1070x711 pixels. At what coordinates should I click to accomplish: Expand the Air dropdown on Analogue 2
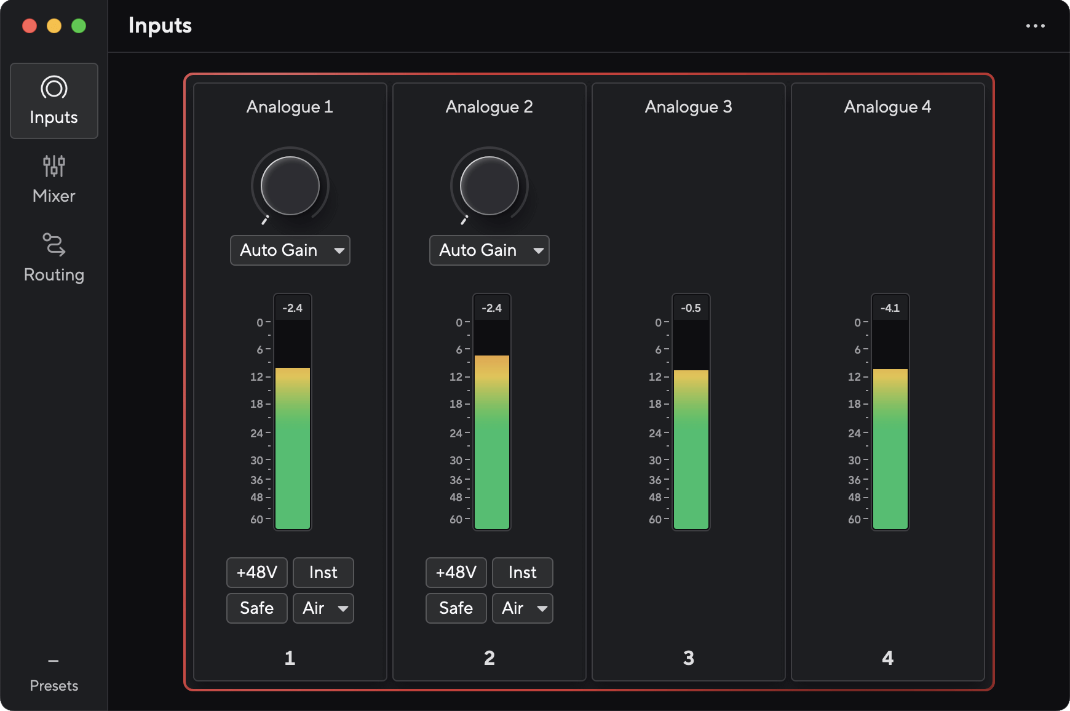tap(522, 608)
